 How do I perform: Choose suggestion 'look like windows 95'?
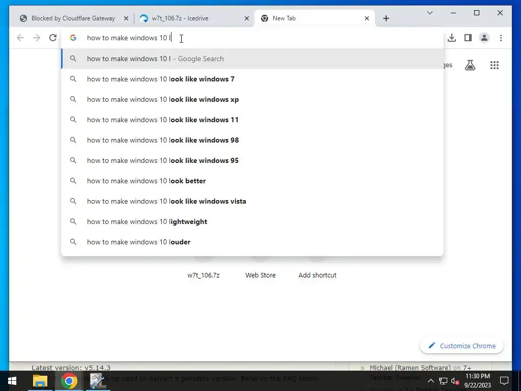(x=252, y=160)
